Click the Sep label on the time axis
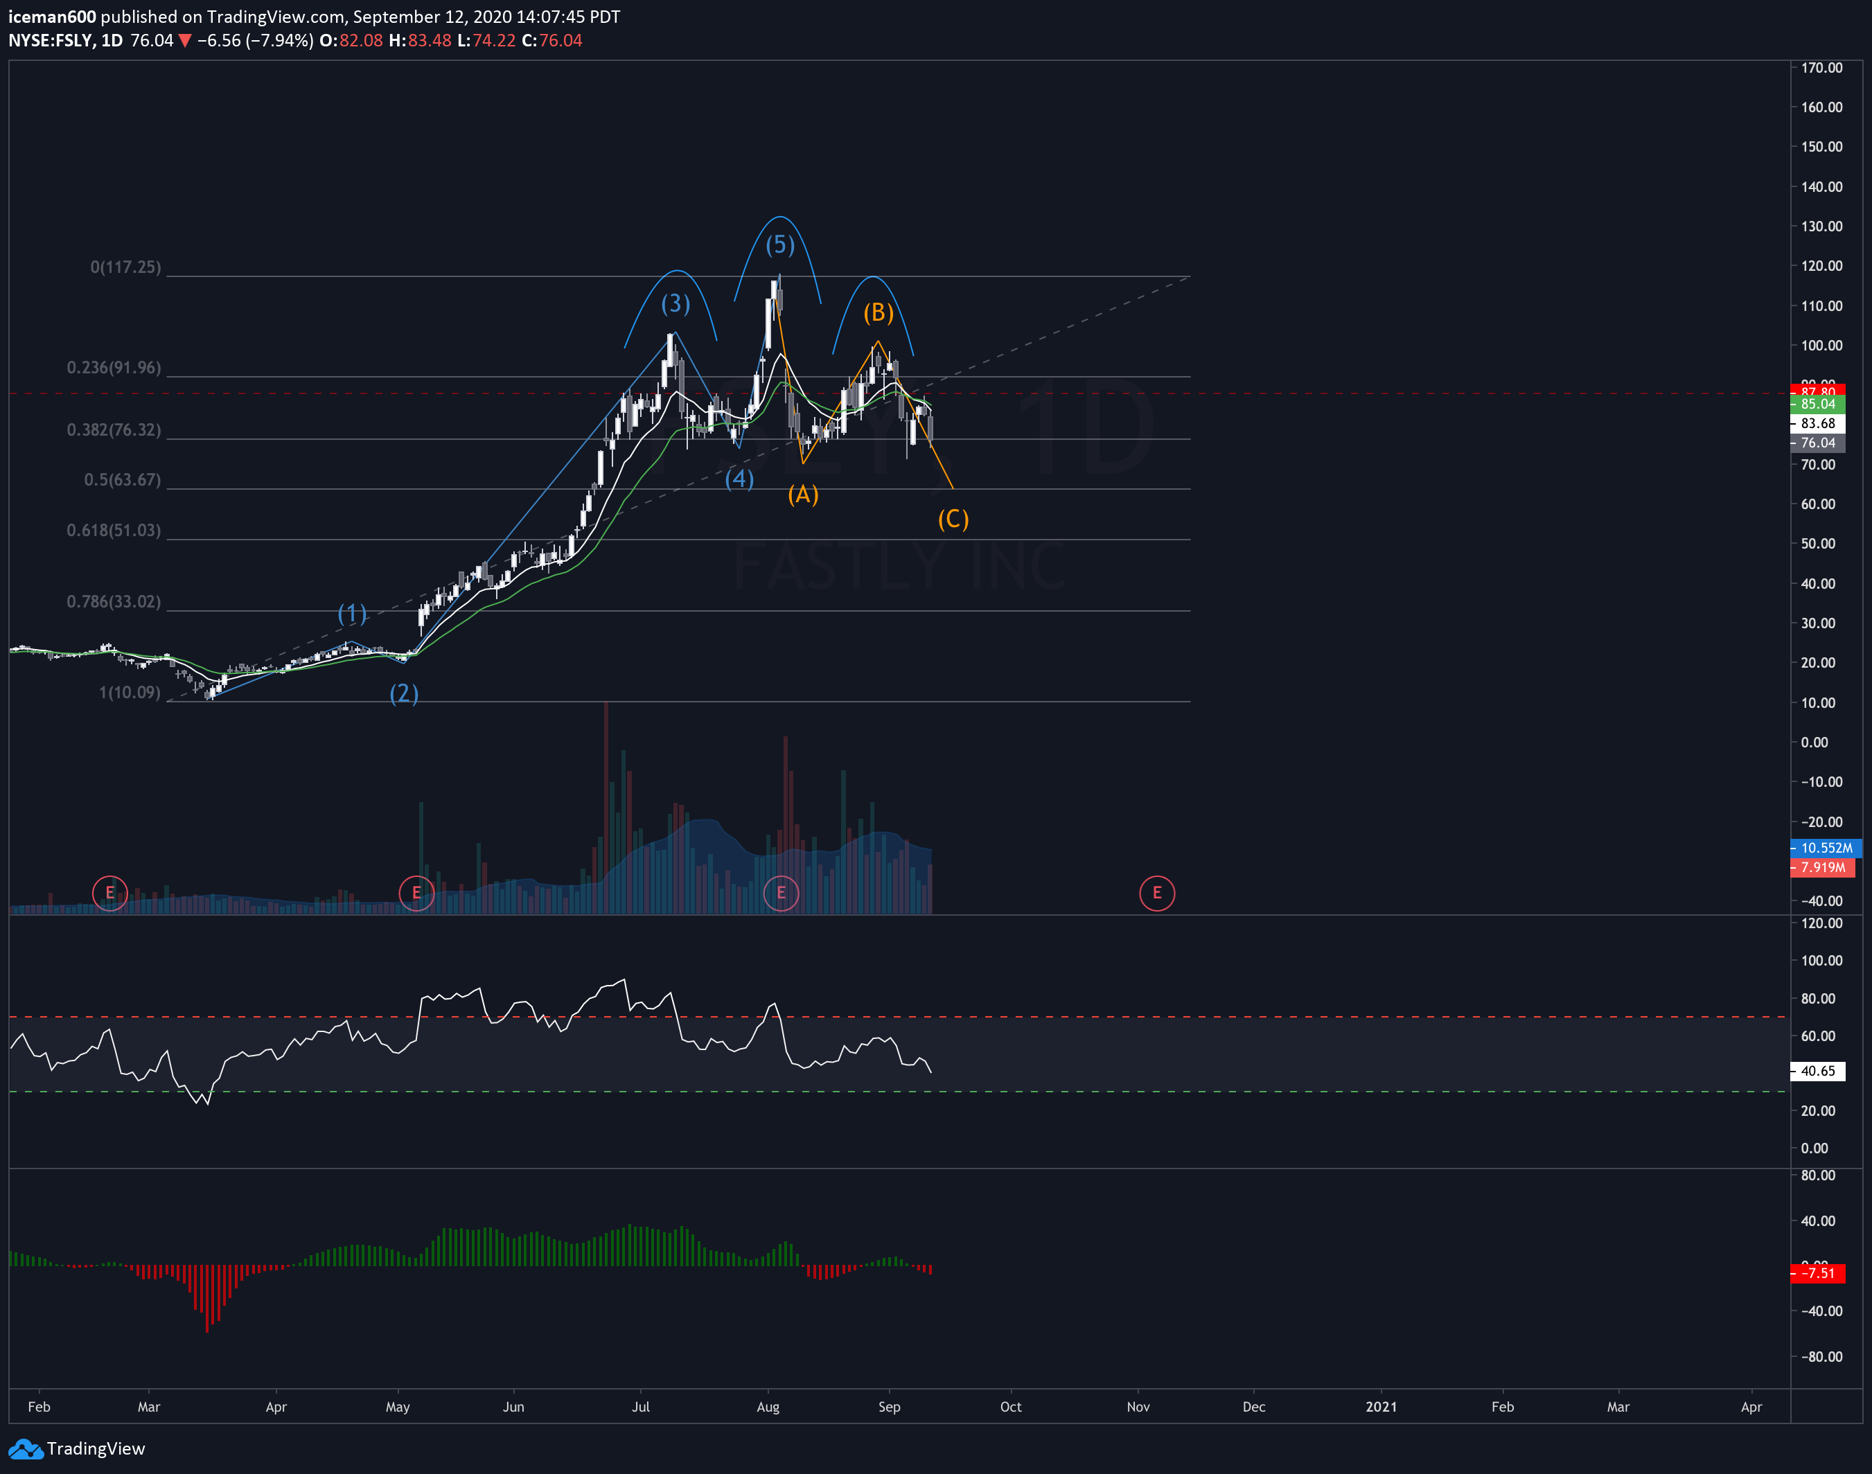Screen dimensions: 1872x1474 [889, 1407]
